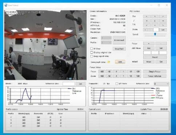Screen dimensions: 176x135
Task: Click Focus +1 step button
Action: pos(123,72)
